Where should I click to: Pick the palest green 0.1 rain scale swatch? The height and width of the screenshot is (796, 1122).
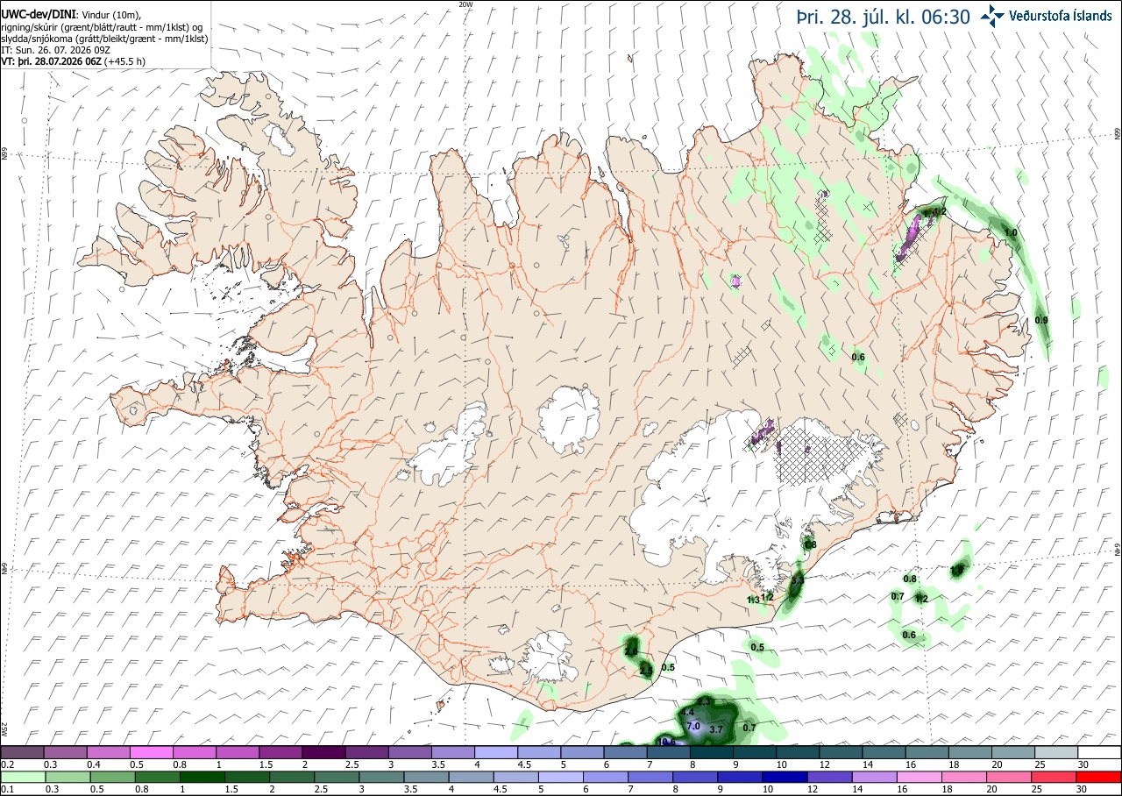[22, 777]
